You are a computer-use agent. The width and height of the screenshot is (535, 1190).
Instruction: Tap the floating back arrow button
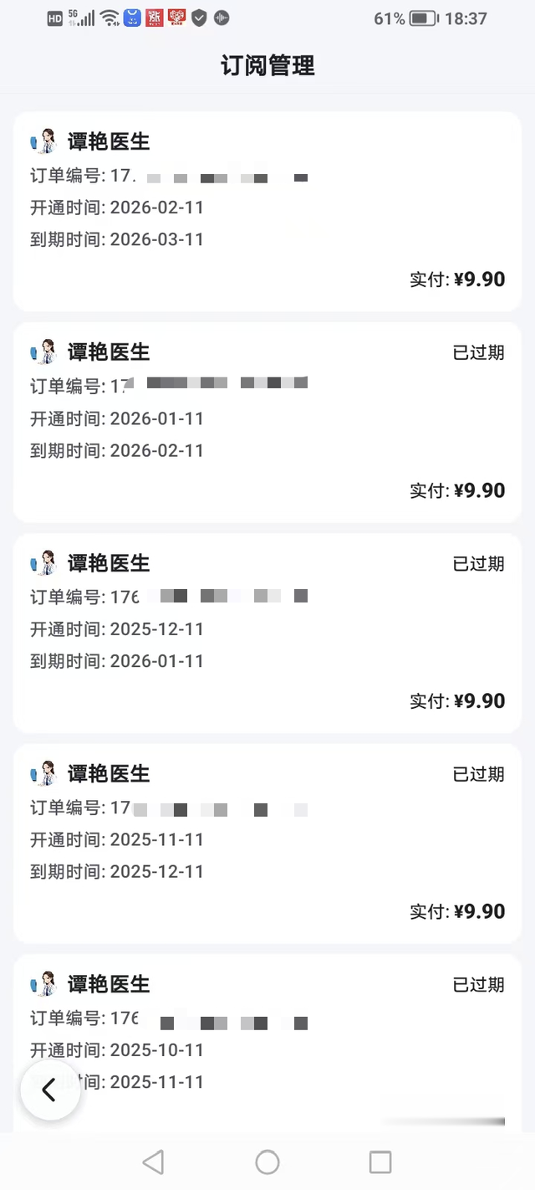click(x=50, y=1090)
